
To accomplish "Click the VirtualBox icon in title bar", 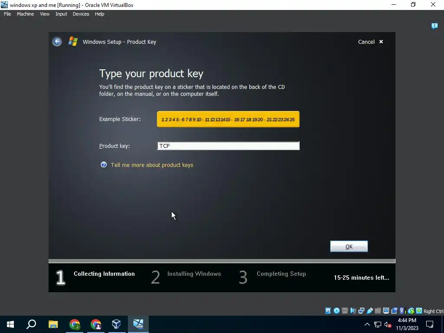I will [x=4, y=4].
